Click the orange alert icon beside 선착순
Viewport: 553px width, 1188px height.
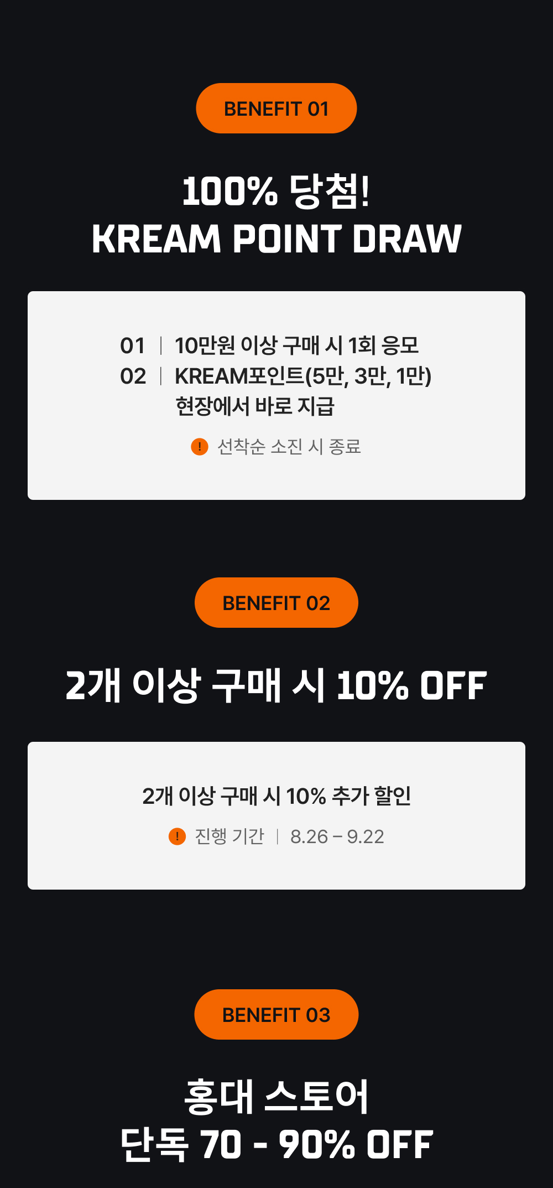click(199, 447)
